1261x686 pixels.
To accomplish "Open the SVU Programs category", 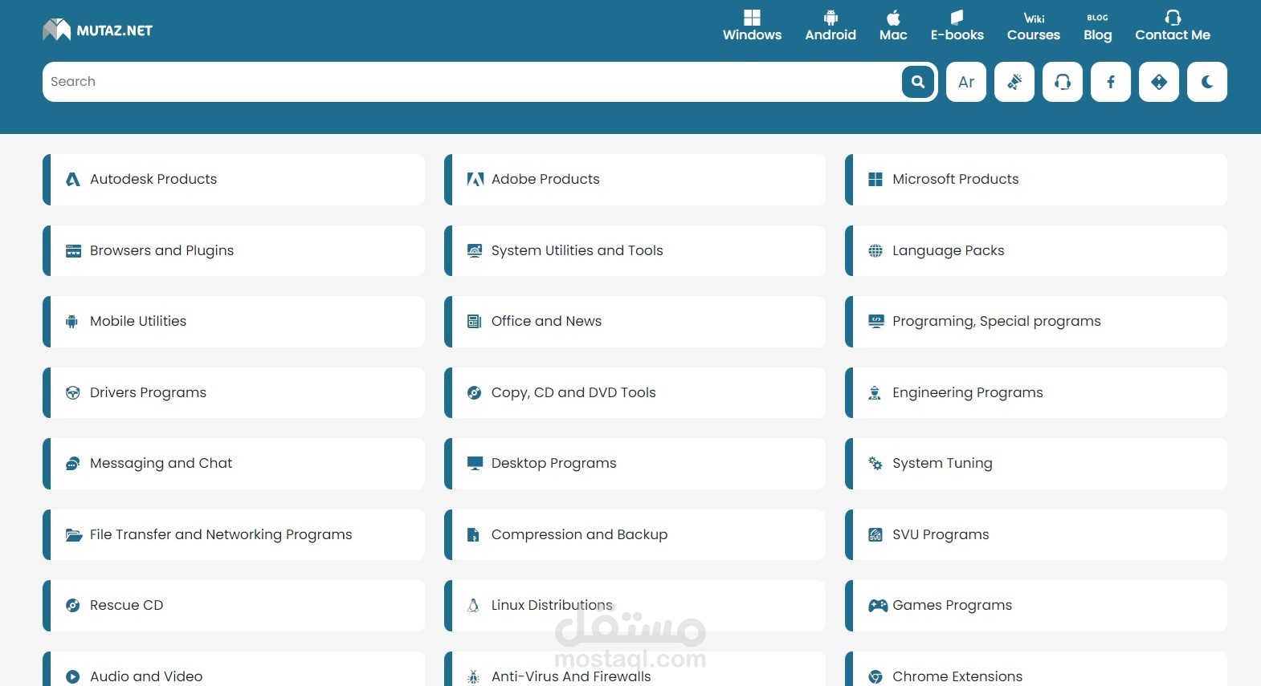I will [1036, 535].
